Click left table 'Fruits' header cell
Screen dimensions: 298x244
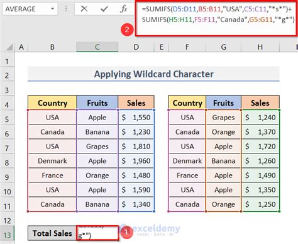[x=97, y=103]
